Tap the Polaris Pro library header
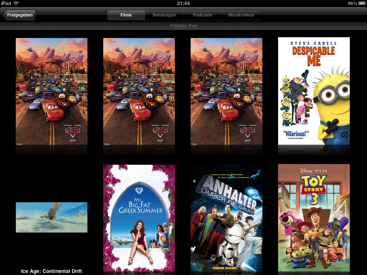This screenshot has height=275, width=367. (x=183, y=26)
